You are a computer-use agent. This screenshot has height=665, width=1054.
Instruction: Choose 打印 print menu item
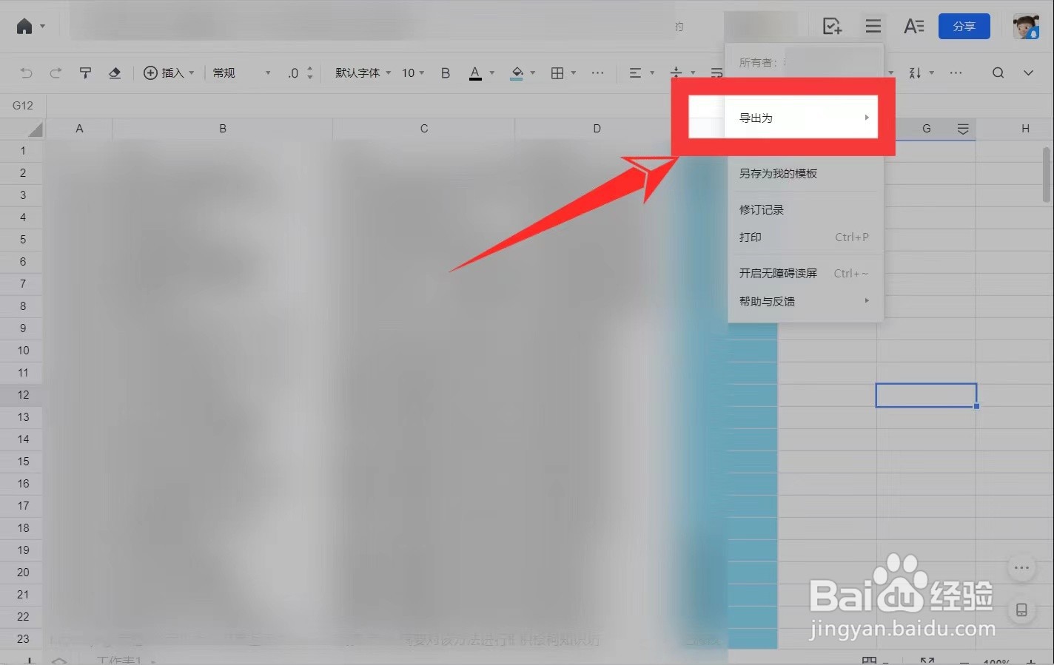pyautogui.click(x=805, y=237)
